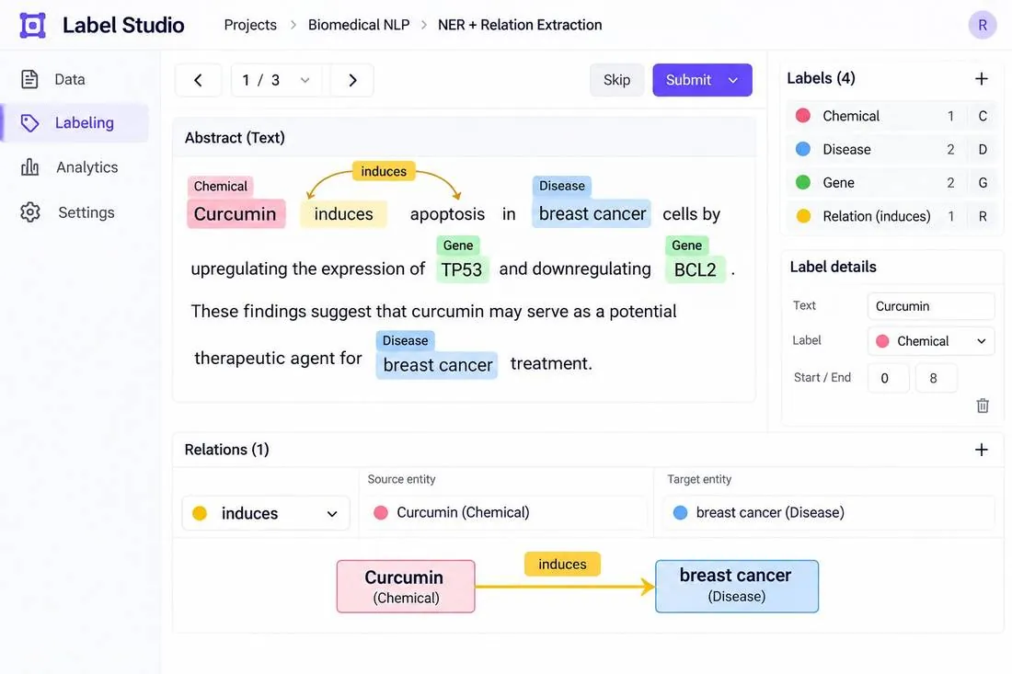This screenshot has width=1012, height=674.
Task: Add a new relation with plus icon
Action: (981, 450)
